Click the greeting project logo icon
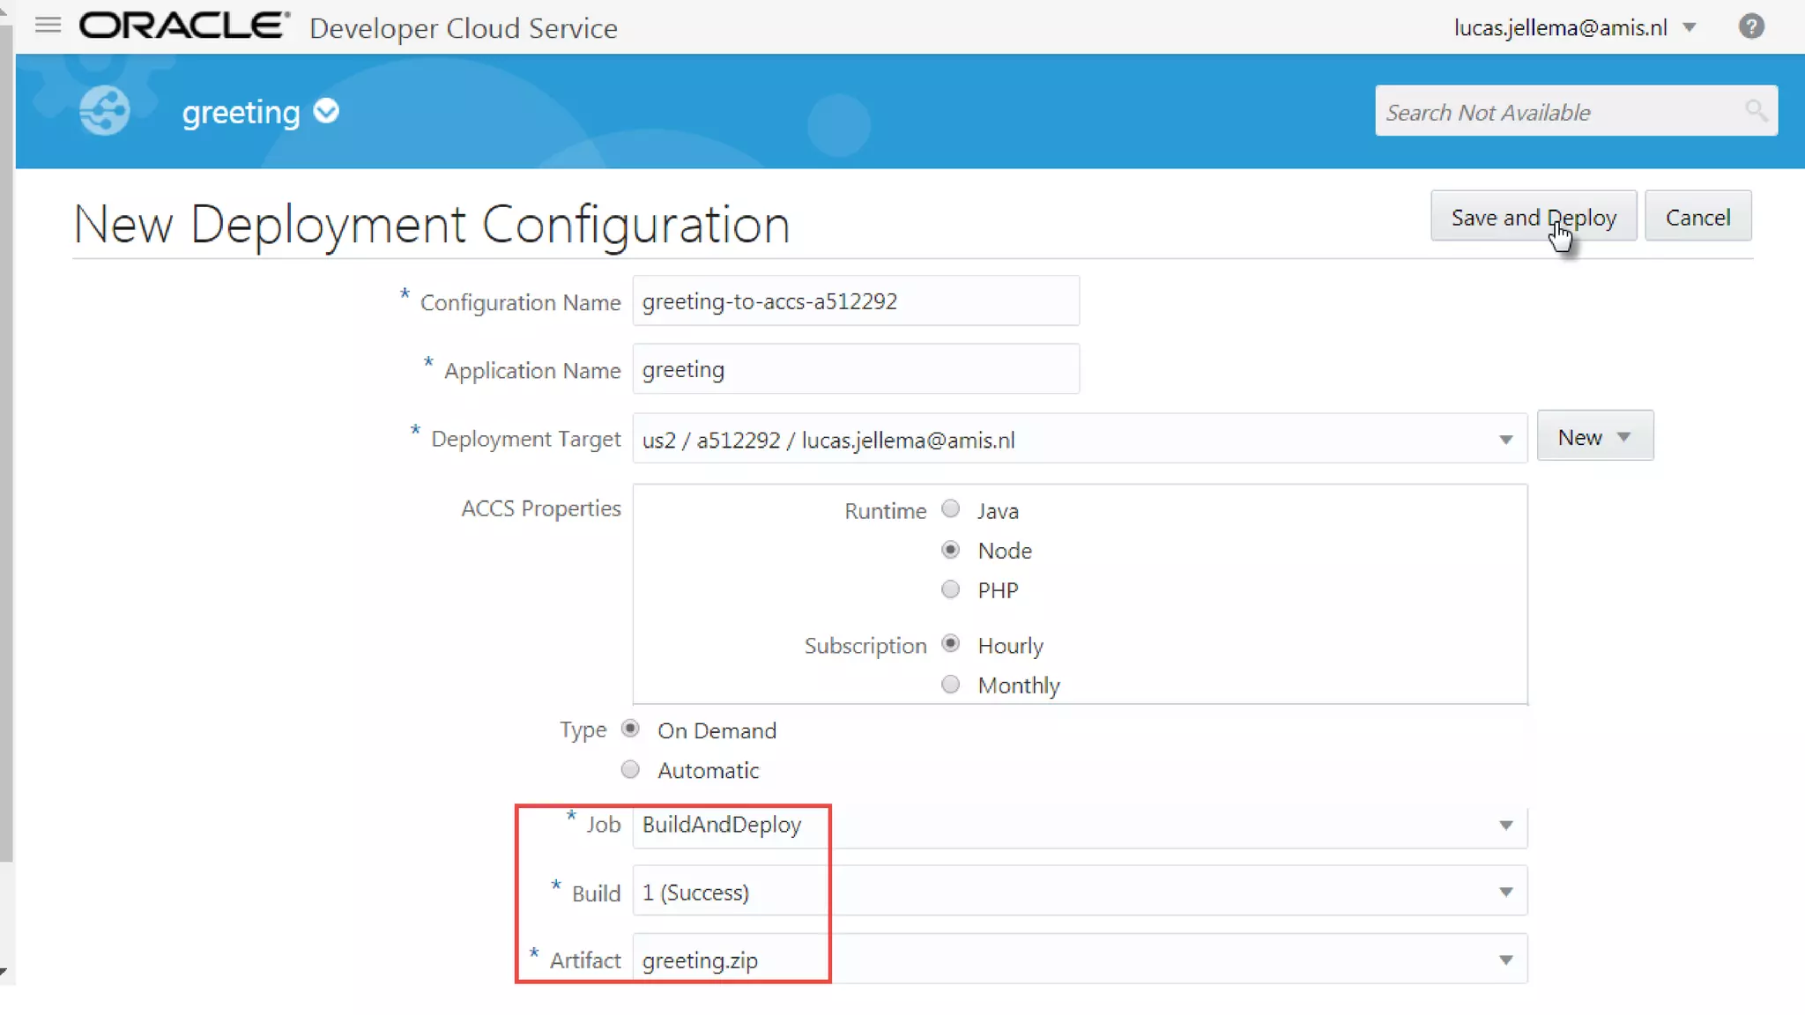Image resolution: width=1805 pixels, height=1015 pixels. coord(104,111)
